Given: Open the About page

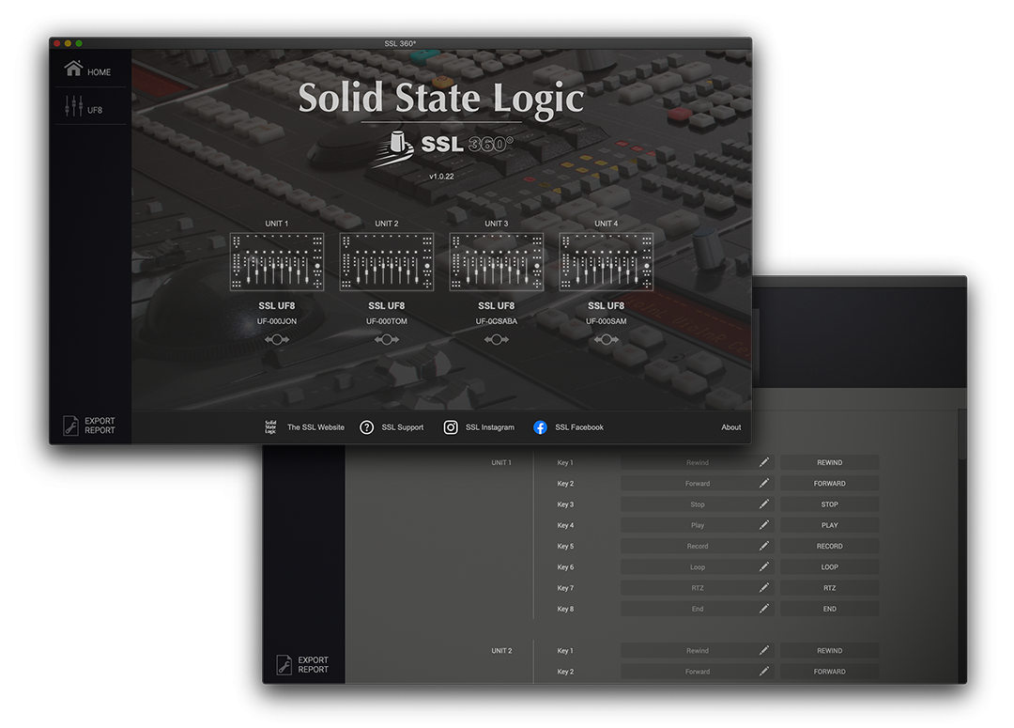Looking at the screenshot, I should point(731,427).
